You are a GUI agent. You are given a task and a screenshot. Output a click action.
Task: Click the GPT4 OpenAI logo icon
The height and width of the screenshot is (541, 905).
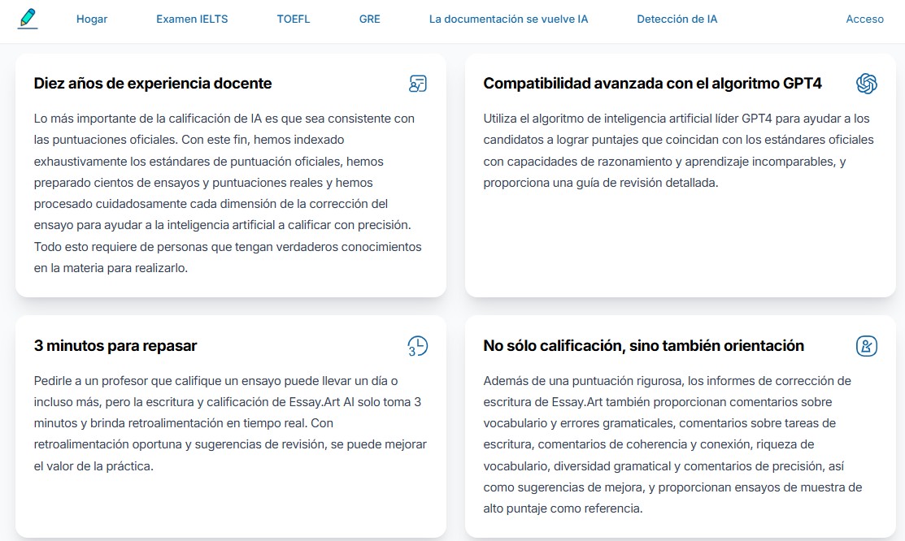[x=866, y=84]
